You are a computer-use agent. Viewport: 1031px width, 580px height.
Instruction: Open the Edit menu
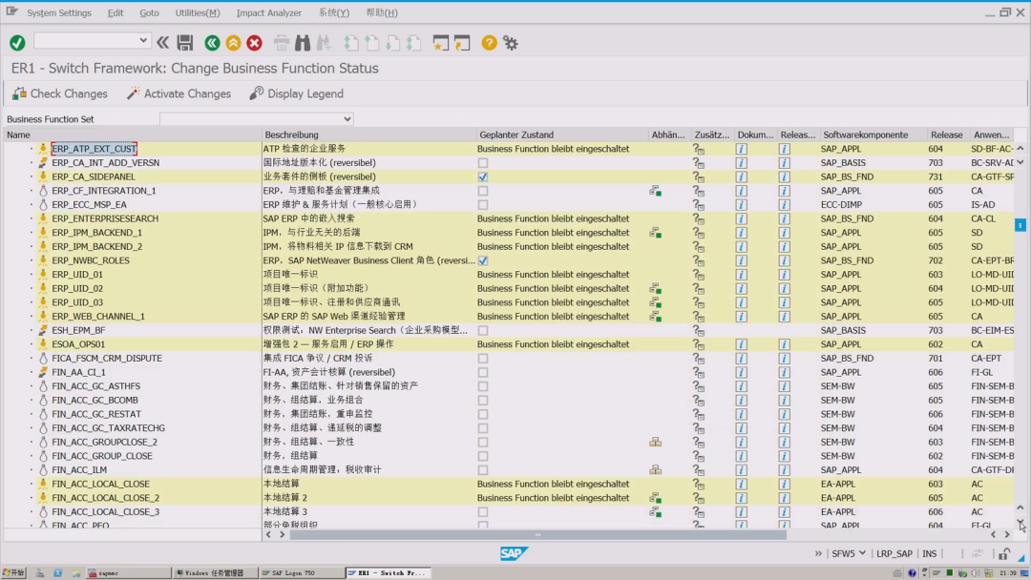point(116,12)
